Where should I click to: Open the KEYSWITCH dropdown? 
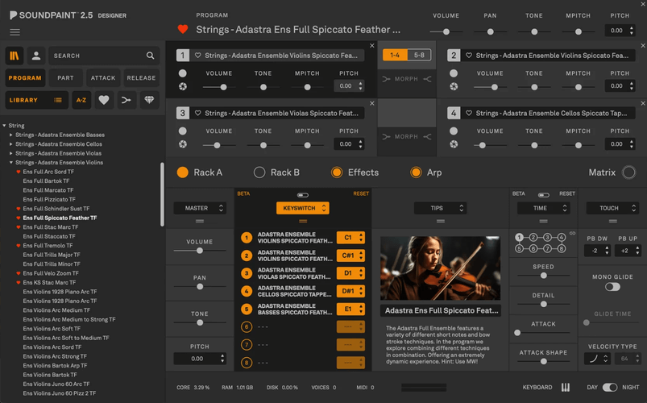pyautogui.click(x=303, y=208)
